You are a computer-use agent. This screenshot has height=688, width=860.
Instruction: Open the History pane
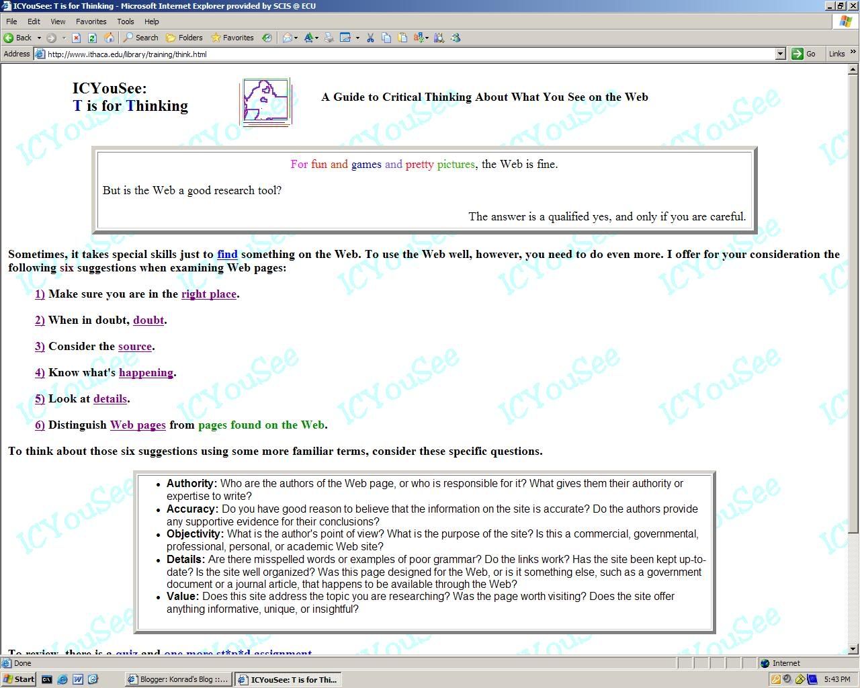[267, 38]
